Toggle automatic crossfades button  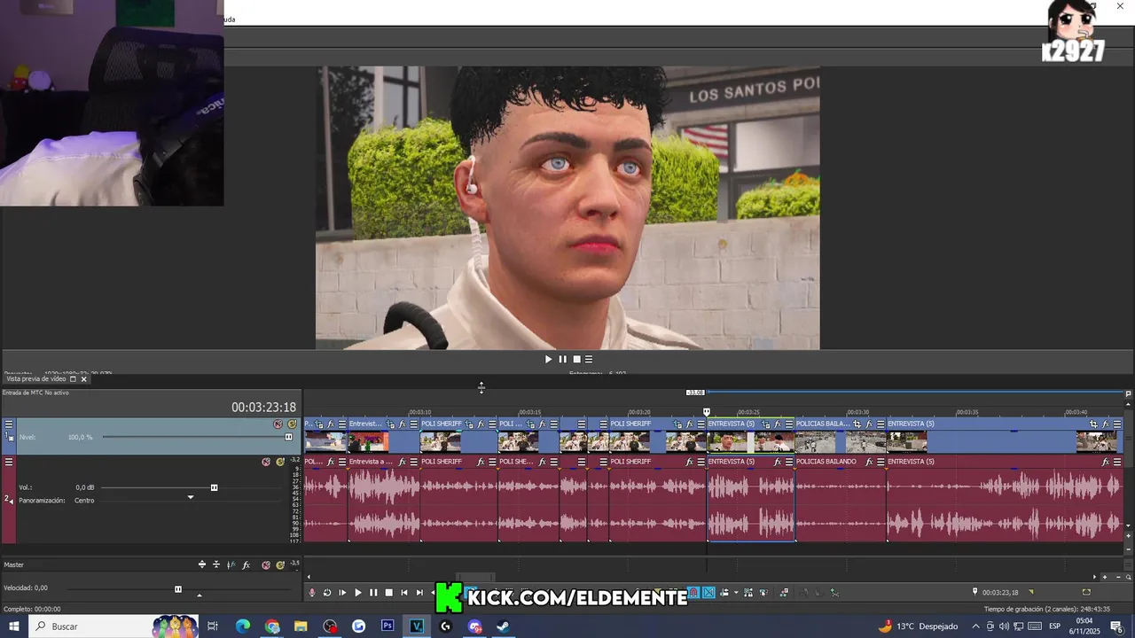coord(708,593)
